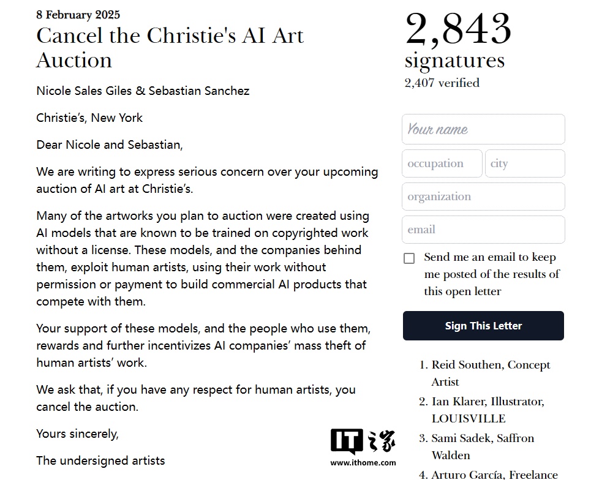This screenshot has height=480, width=591.
Task: Click the send me an email label text
Action: [x=492, y=274]
